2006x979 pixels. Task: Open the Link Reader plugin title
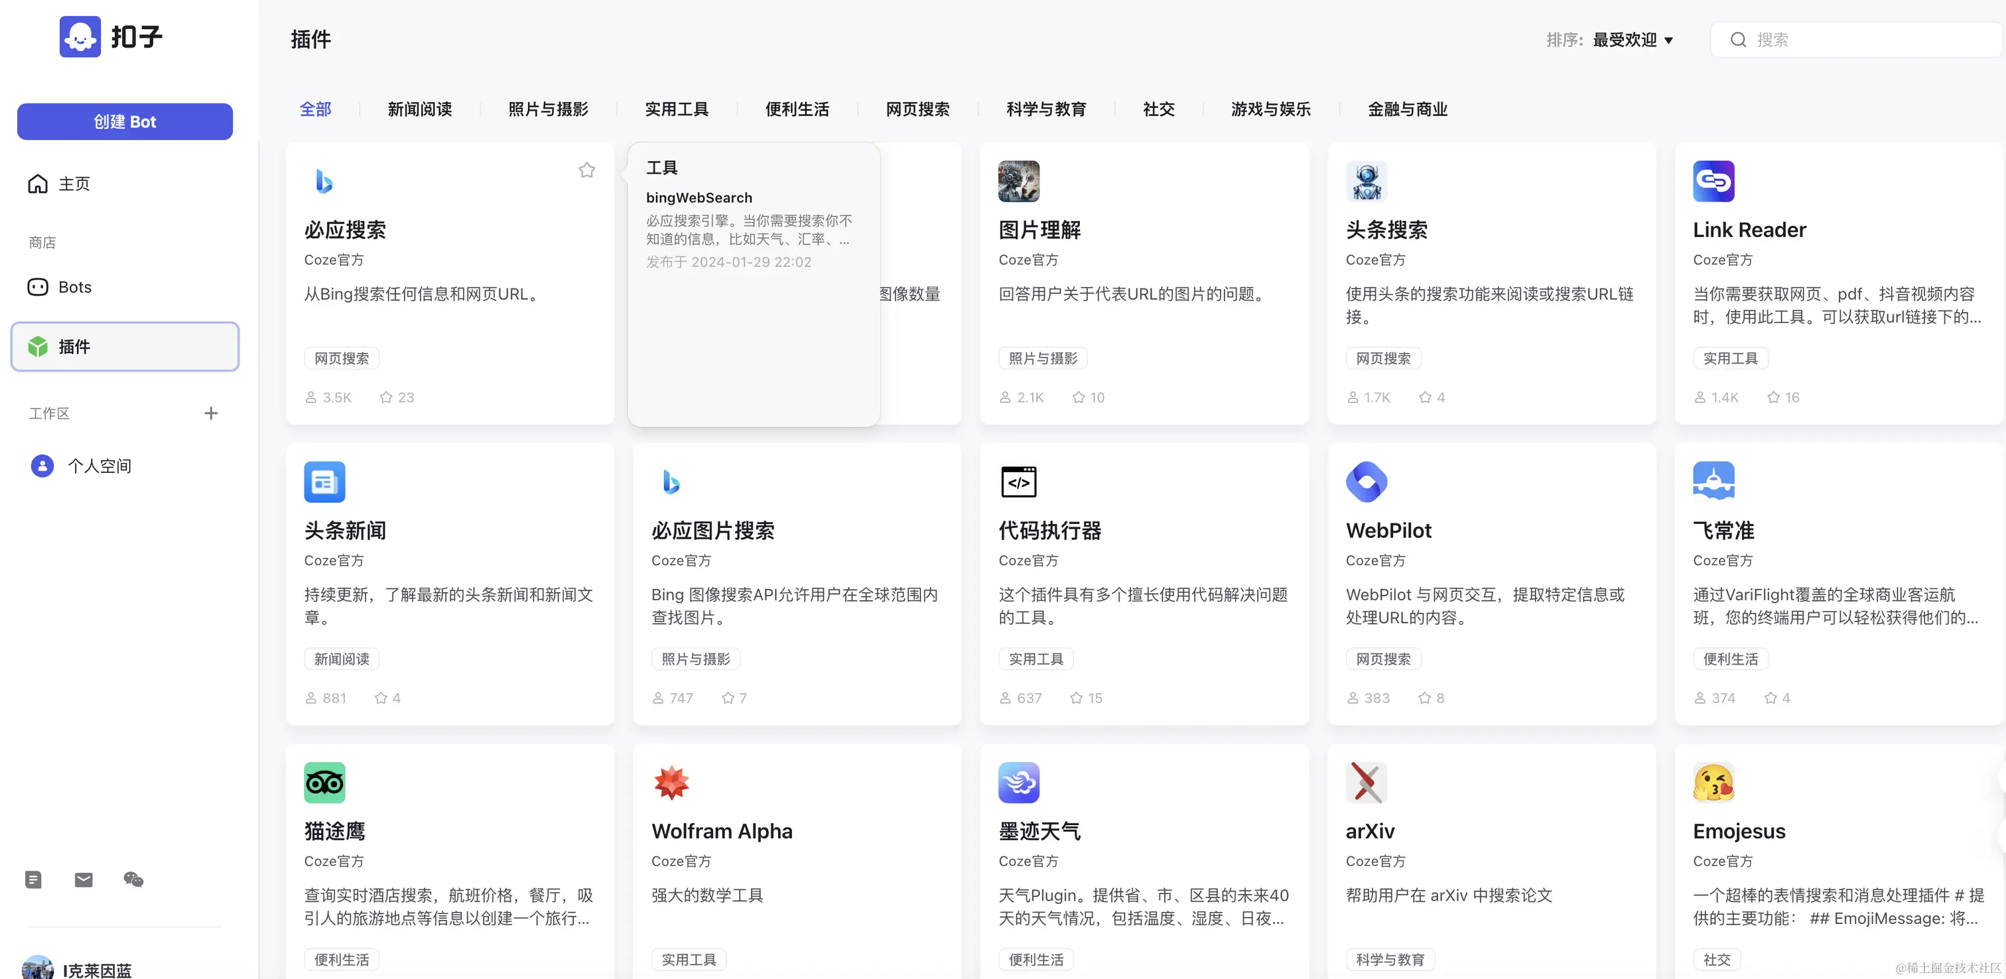point(1749,229)
